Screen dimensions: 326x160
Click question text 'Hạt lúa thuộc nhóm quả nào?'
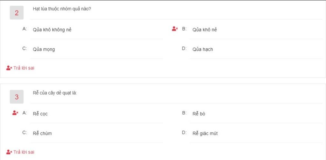click(62, 9)
